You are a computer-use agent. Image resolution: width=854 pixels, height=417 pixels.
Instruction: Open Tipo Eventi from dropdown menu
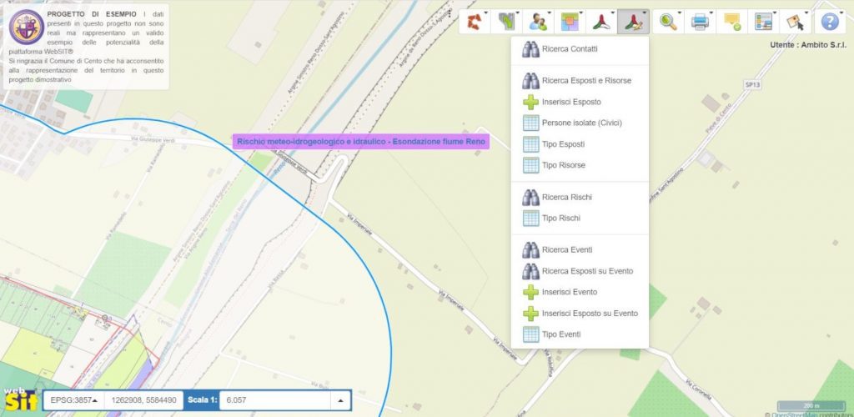560,334
